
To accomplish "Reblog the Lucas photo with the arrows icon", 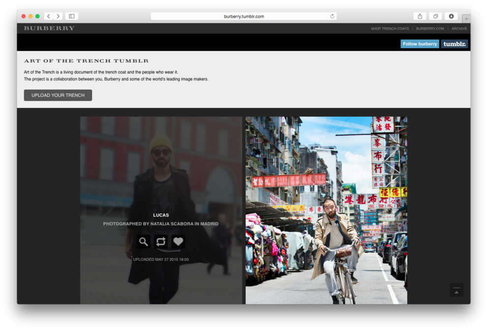I will point(161,241).
